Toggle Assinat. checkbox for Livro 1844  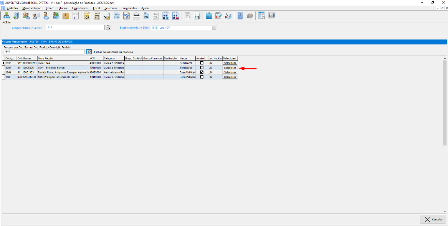[202, 63]
